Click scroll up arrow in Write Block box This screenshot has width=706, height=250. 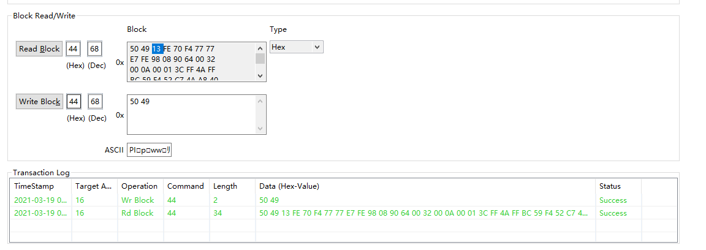tap(260, 101)
